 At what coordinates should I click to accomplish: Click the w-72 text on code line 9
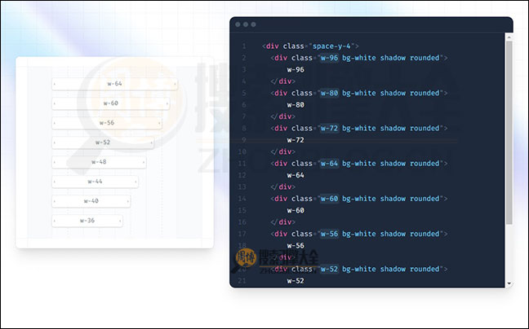click(x=296, y=140)
